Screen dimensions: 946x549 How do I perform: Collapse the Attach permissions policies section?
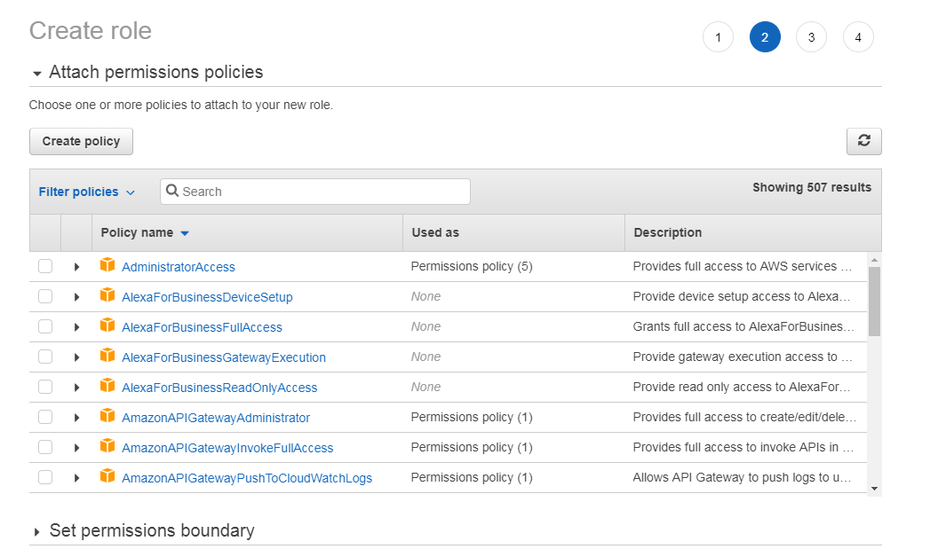36,74
